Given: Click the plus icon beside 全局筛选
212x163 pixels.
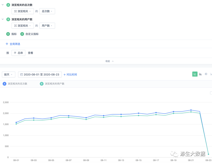Looking at the screenshot, I should (7, 44).
